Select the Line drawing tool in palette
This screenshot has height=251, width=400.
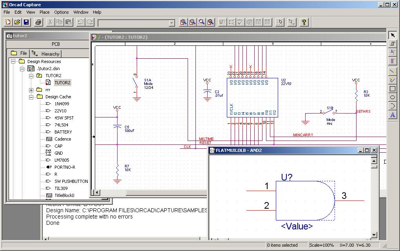click(x=393, y=71)
